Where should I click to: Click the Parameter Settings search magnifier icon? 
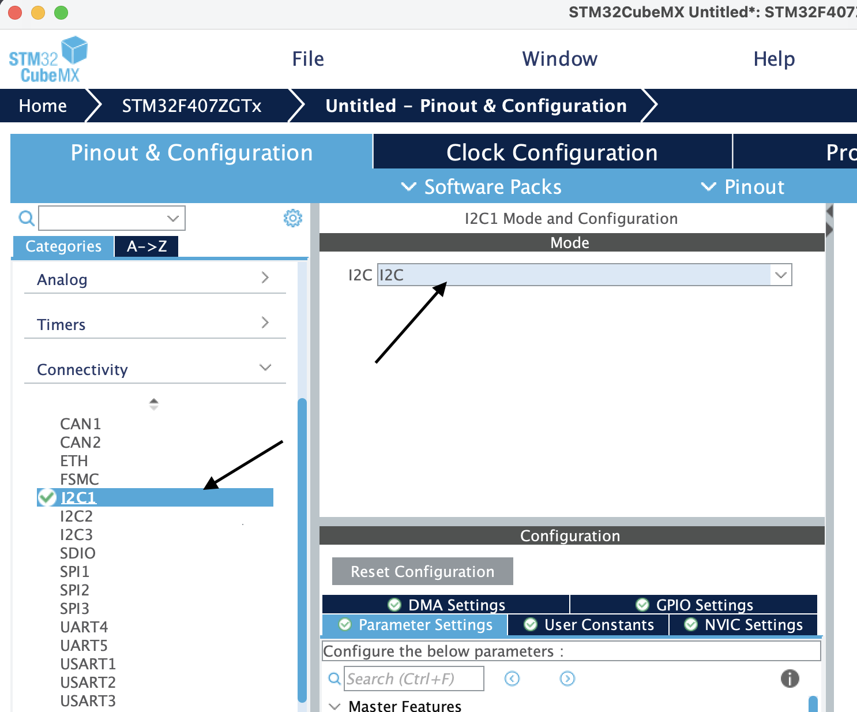(x=334, y=679)
